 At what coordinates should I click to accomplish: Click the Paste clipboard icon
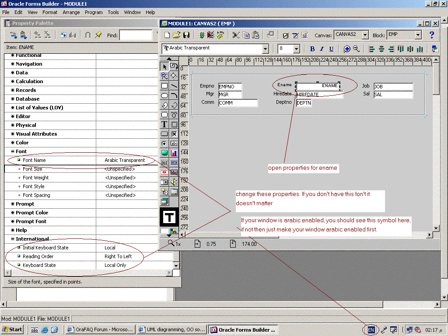click(255, 35)
